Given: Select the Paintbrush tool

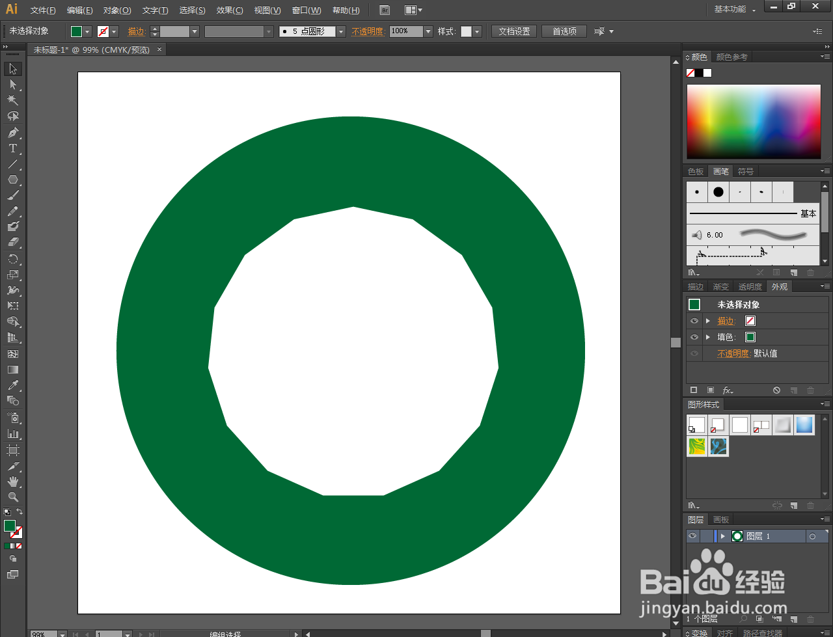Looking at the screenshot, I should [13, 195].
